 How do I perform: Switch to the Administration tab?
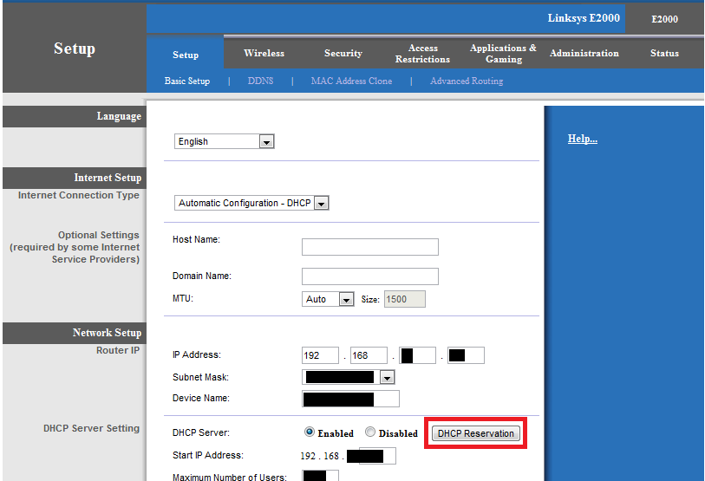coord(584,53)
